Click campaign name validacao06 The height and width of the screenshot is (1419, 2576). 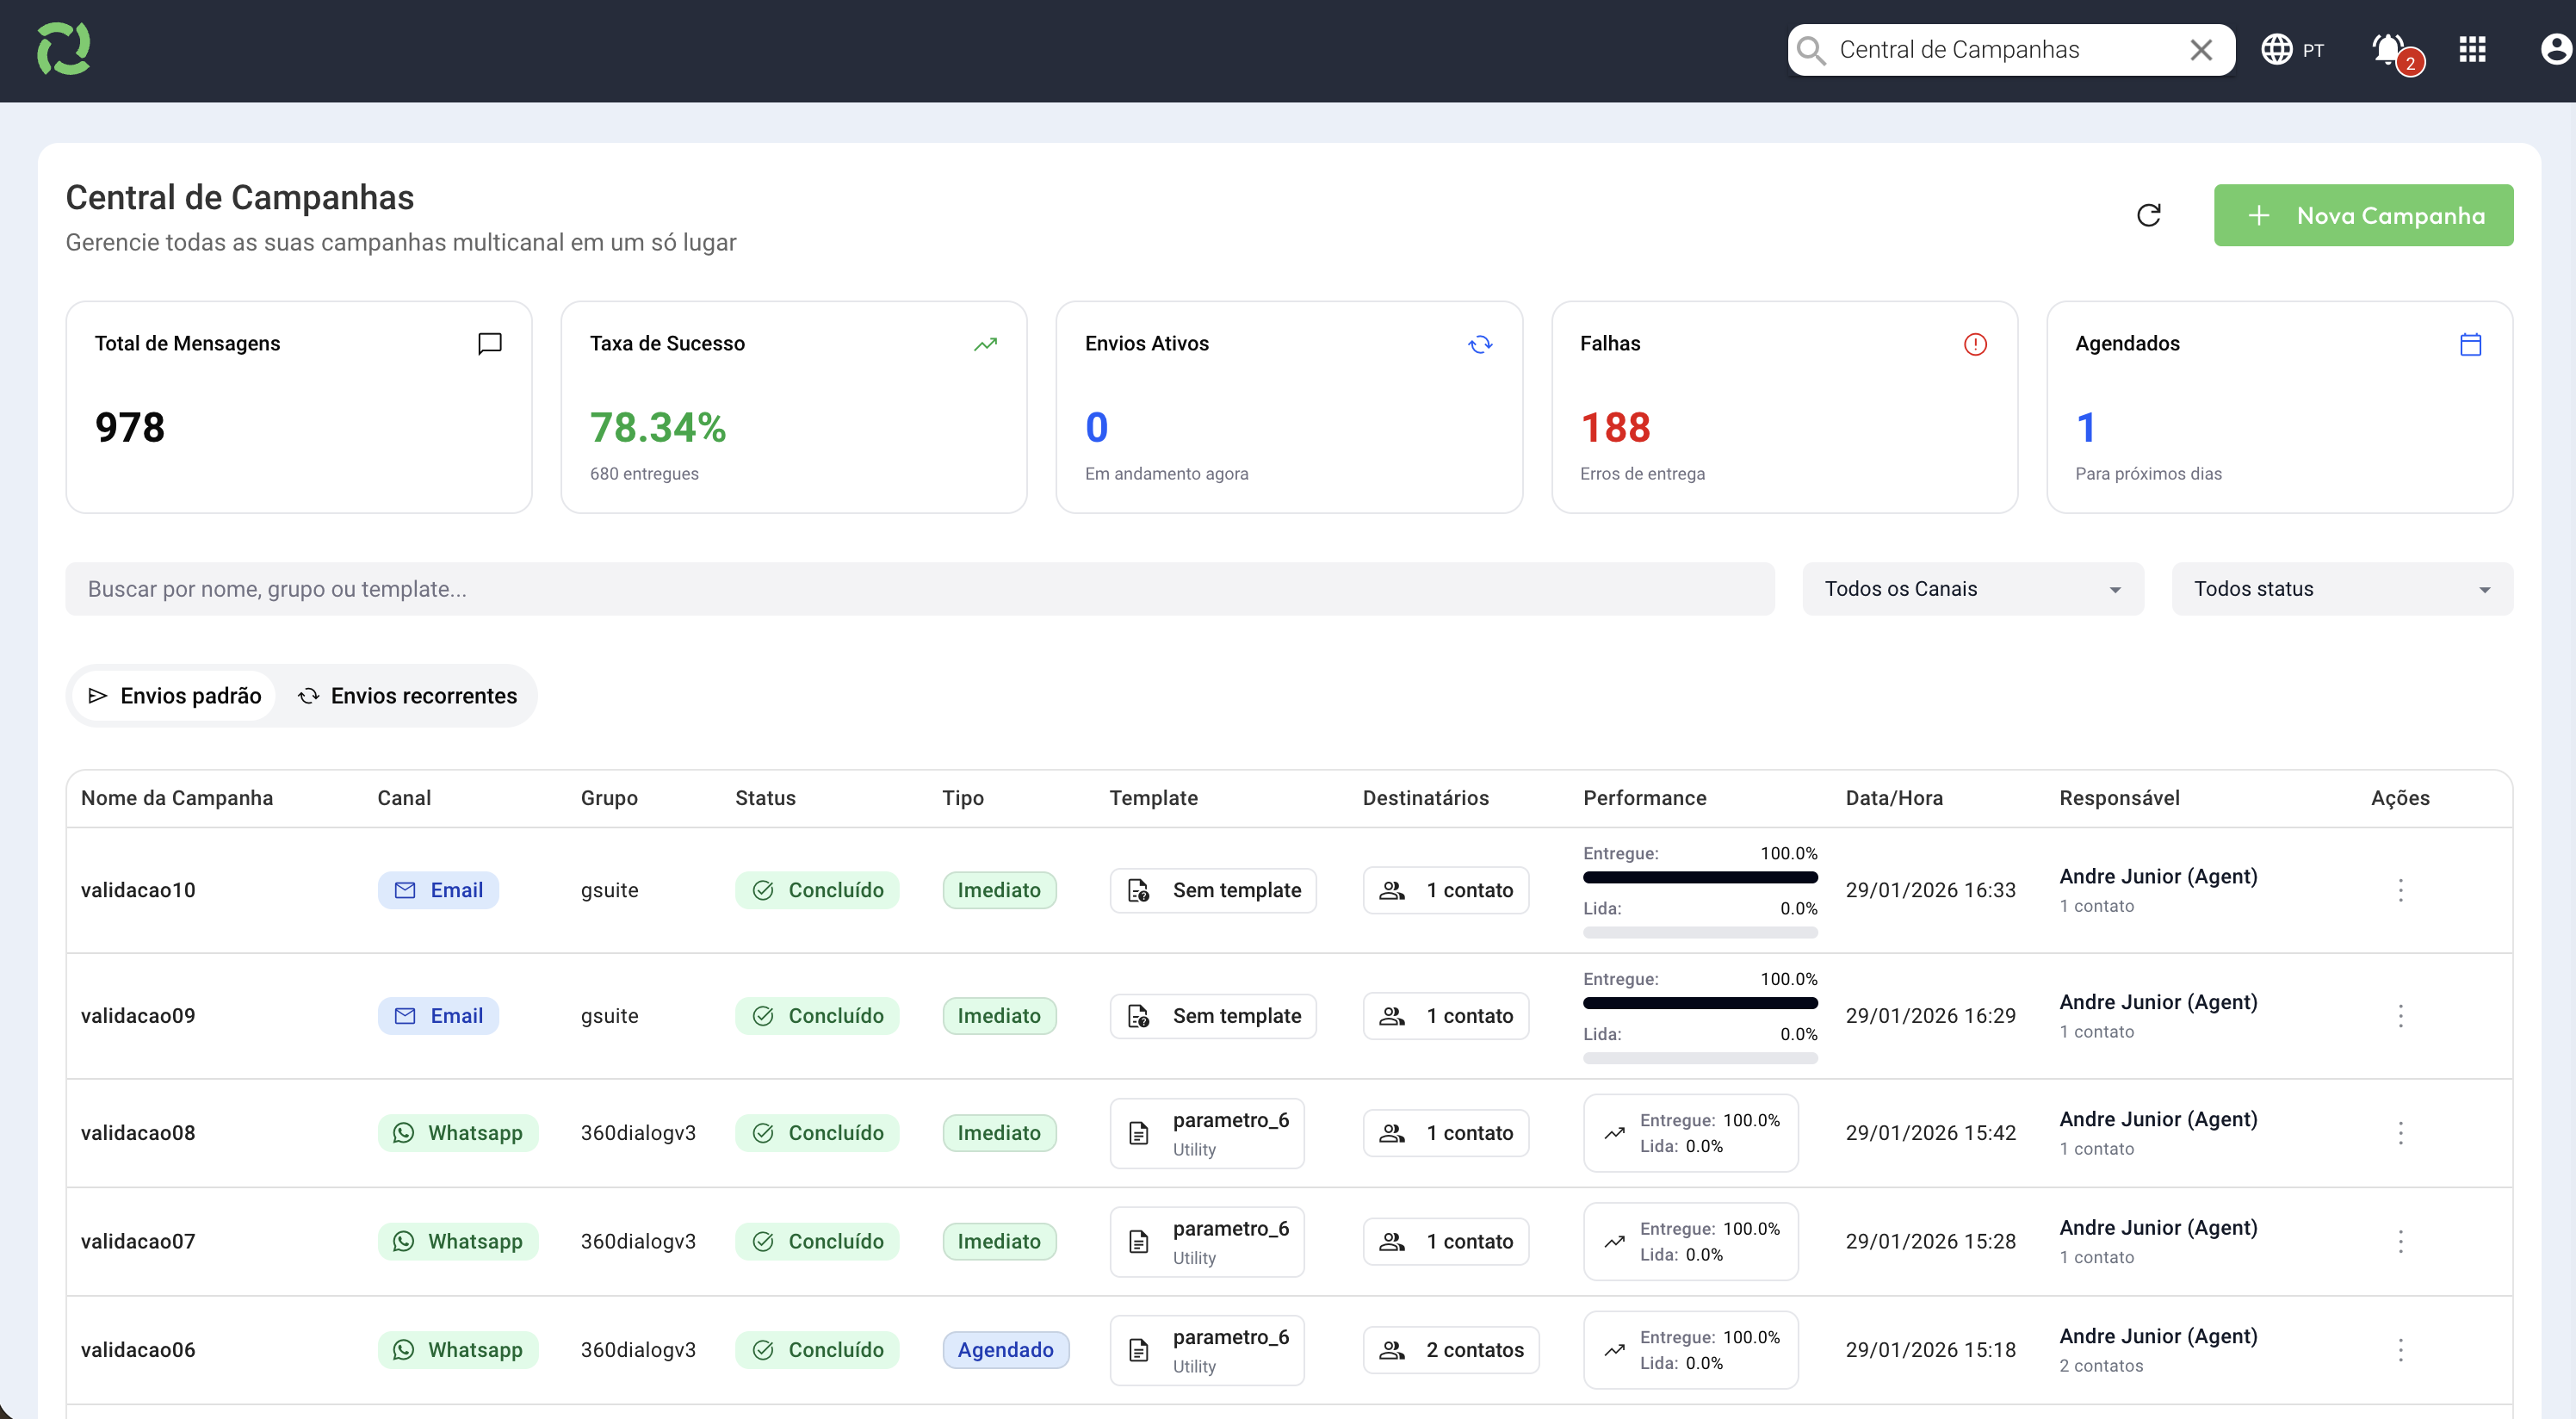pos(138,1350)
